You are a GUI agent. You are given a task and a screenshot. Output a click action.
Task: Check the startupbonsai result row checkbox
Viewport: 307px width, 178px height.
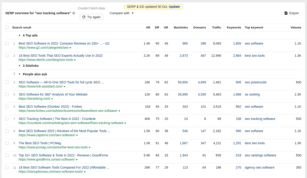coord(7,168)
